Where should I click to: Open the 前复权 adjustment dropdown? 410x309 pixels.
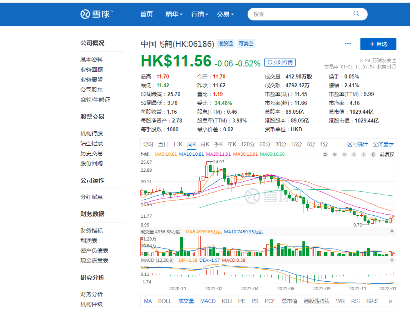point(387,154)
